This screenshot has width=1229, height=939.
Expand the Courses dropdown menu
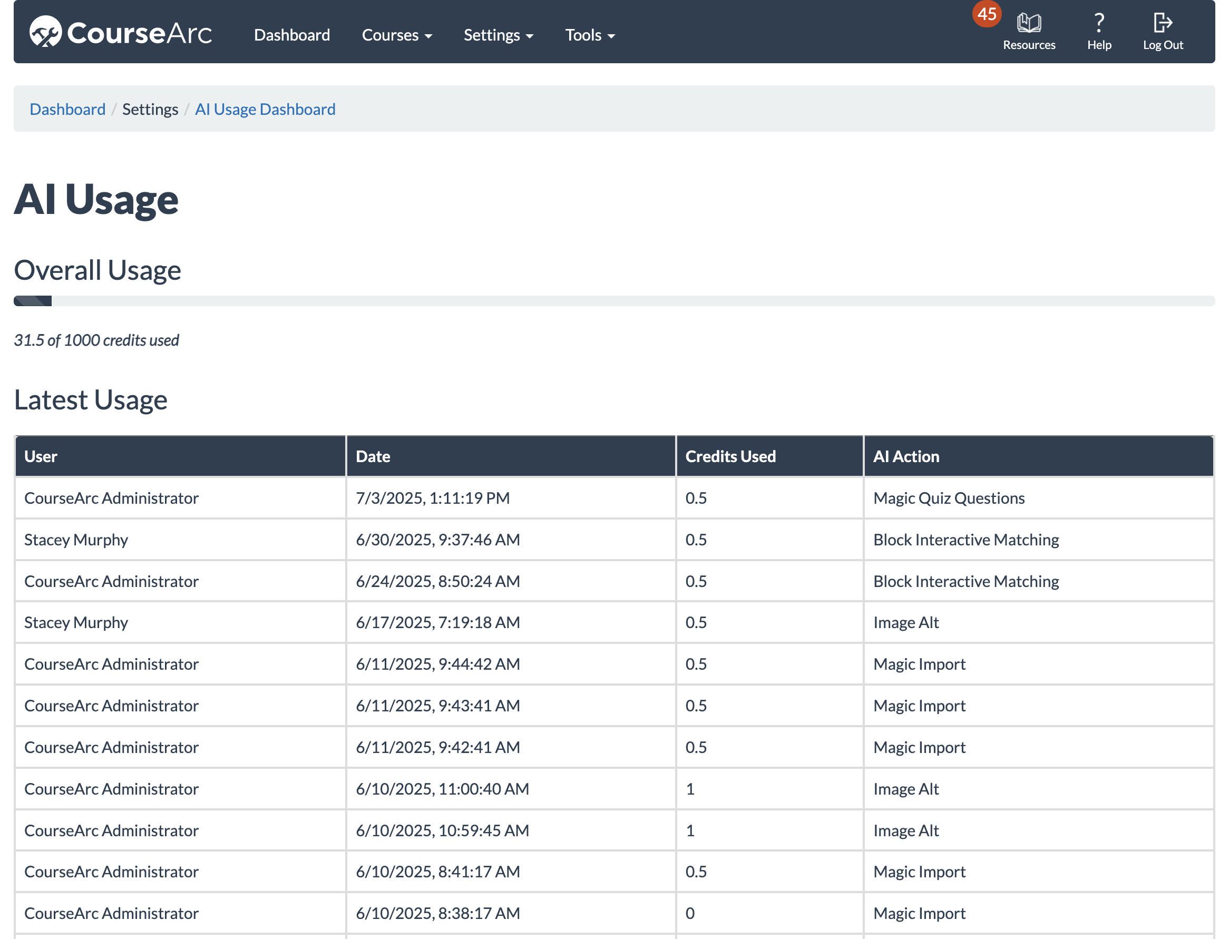click(397, 35)
